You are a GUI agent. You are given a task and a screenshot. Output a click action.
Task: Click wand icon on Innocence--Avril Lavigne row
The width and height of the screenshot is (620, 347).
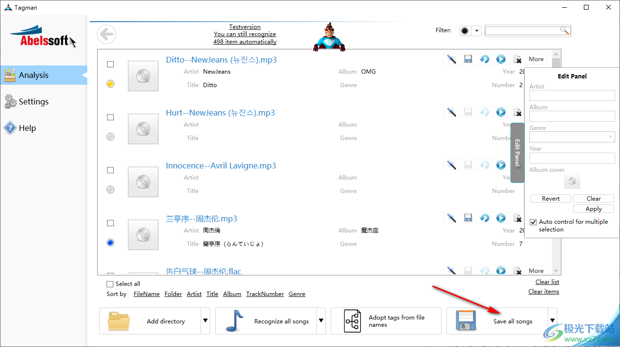451,165
